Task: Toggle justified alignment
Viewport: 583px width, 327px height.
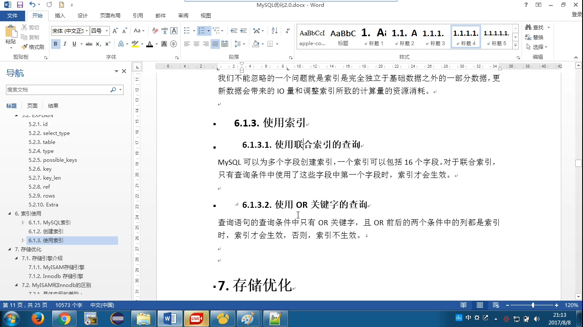Action: (x=215, y=44)
